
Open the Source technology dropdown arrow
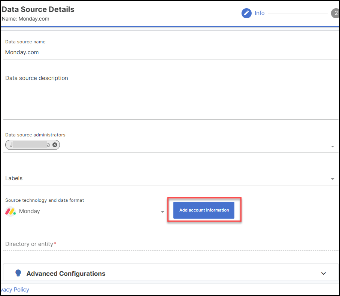163,212
